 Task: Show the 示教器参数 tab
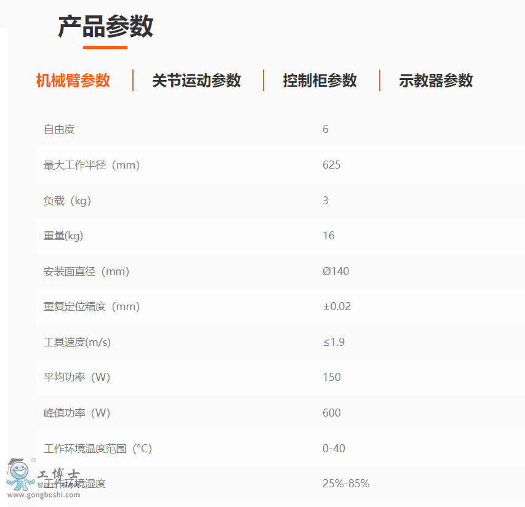[x=436, y=81]
